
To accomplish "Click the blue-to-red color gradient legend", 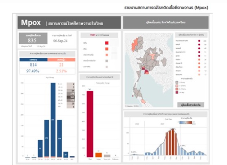I will click(186, 123).
